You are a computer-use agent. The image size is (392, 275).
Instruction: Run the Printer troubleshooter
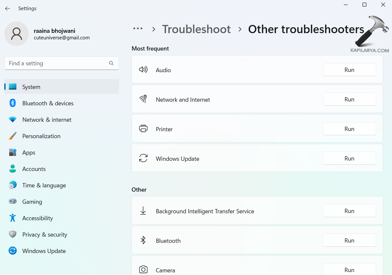click(349, 129)
